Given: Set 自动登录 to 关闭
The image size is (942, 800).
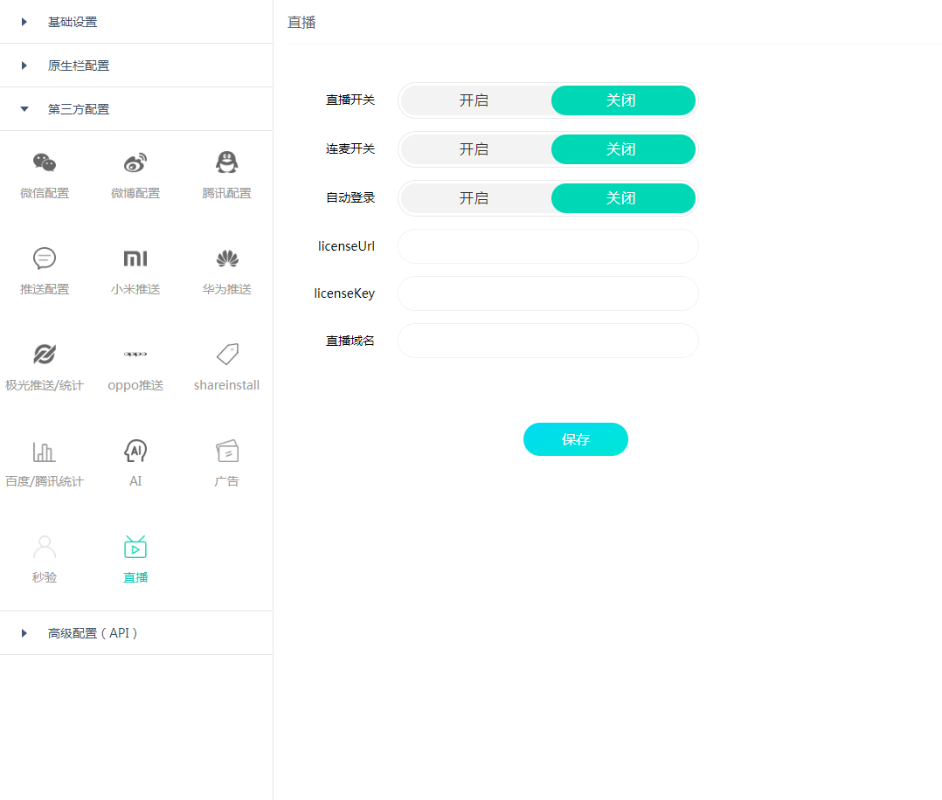Looking at the screenshot, I should pyautogui.click(x=623, y=198).
